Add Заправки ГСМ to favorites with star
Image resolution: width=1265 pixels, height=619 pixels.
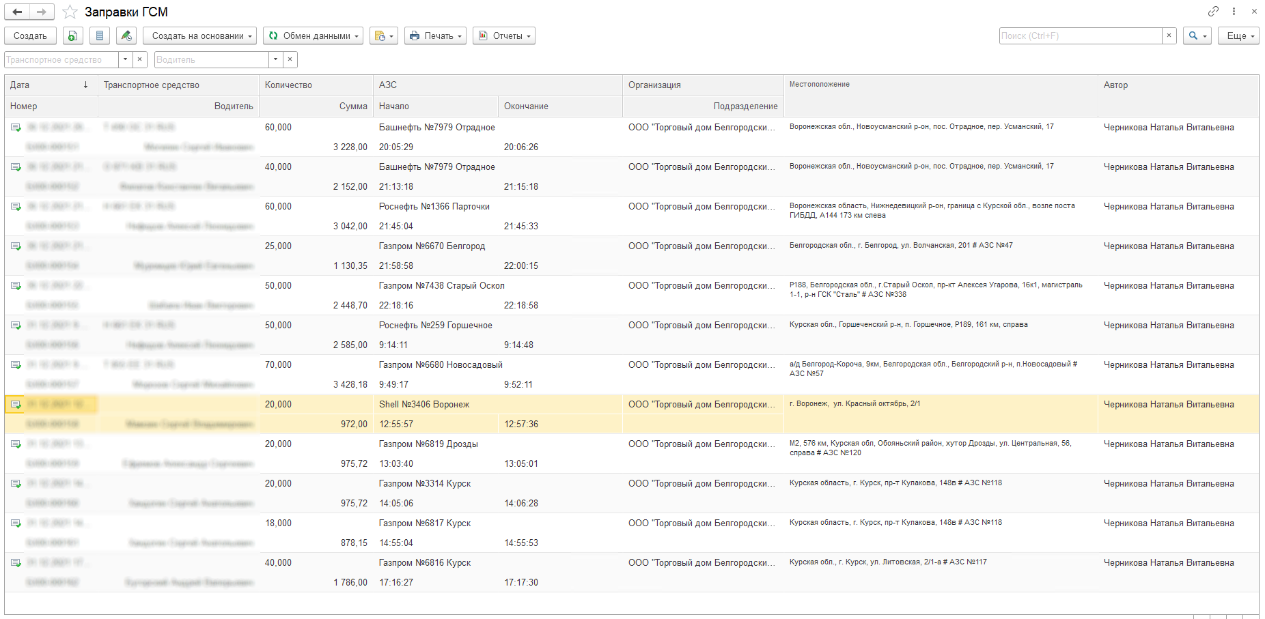(x=70, y=12)
